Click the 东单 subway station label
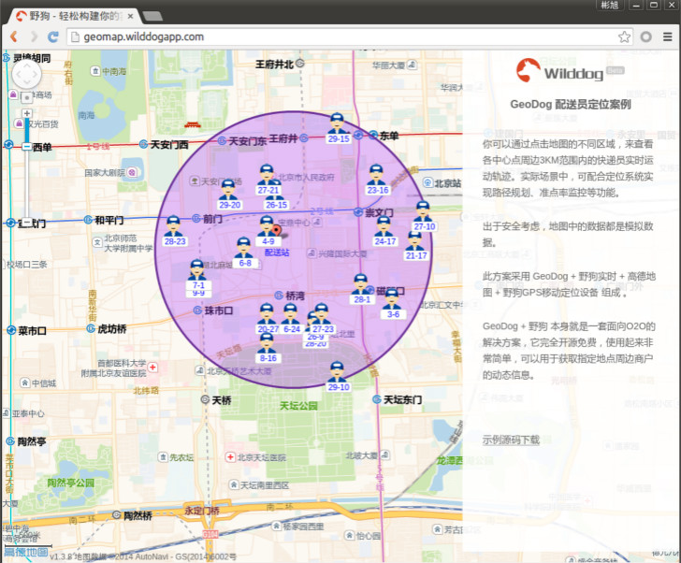681x563 pixels. tap(389, 136)
